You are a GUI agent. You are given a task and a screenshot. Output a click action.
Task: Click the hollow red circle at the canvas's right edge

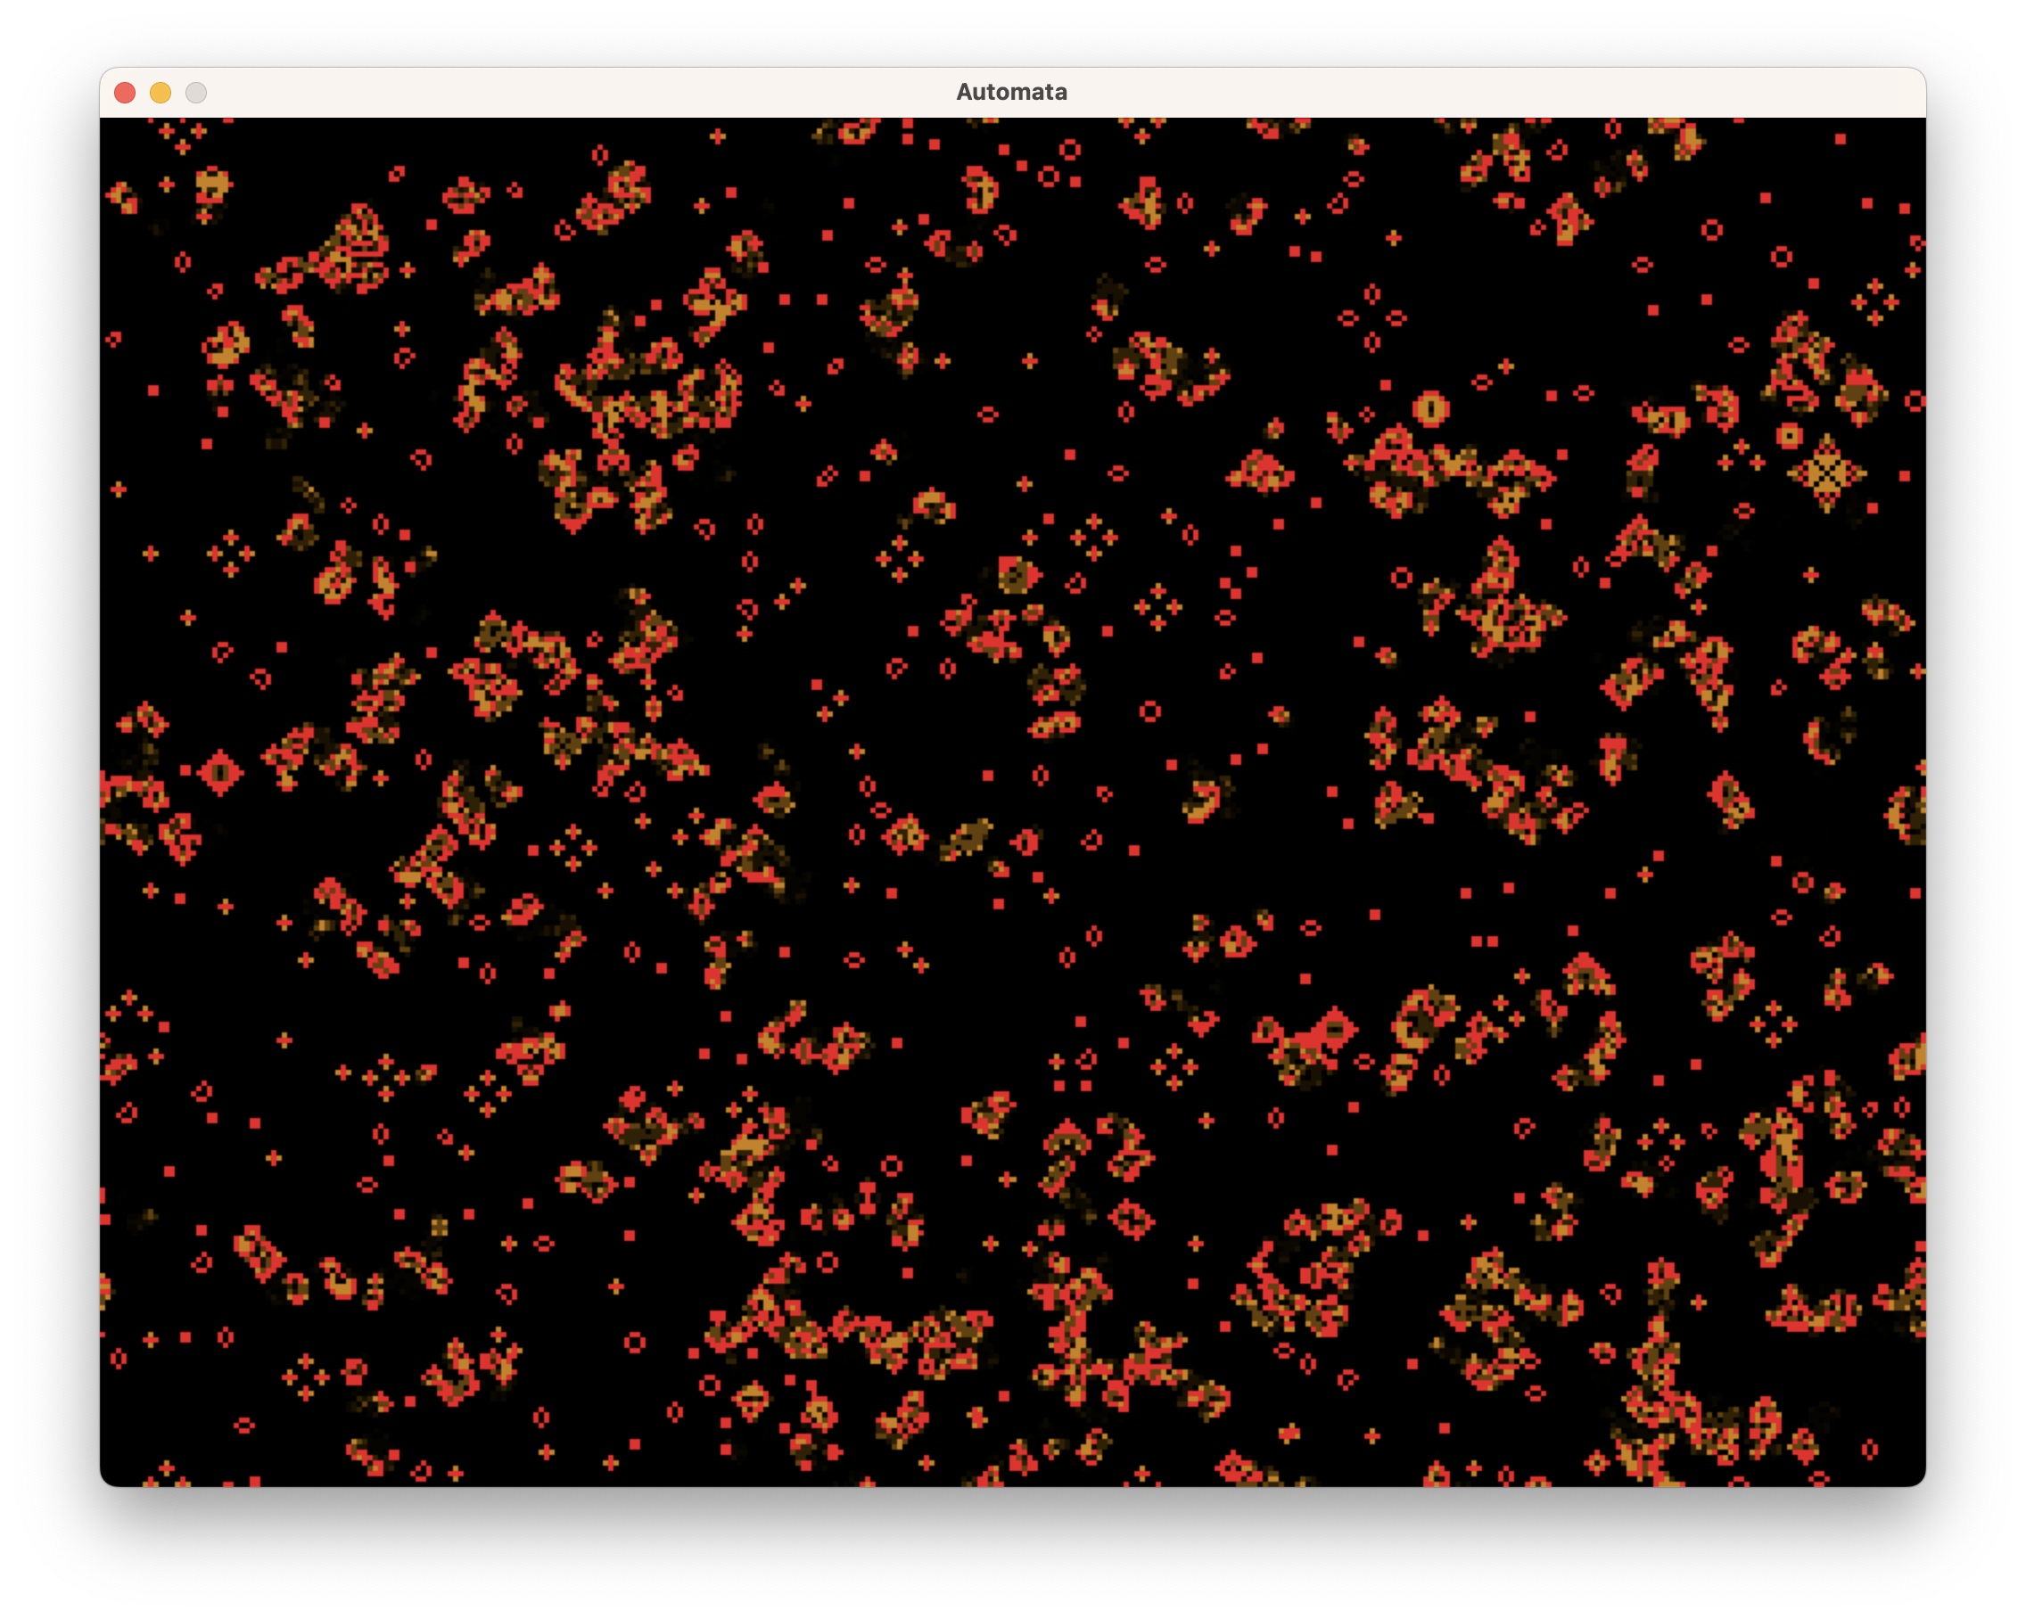click(x=1915, y=401)
